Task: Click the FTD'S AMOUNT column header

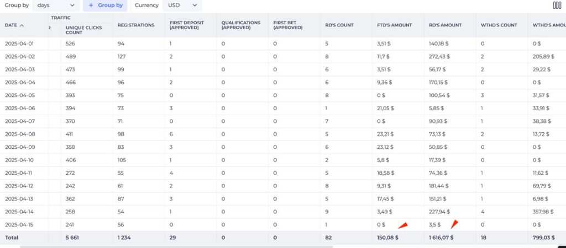Action: 394,25
